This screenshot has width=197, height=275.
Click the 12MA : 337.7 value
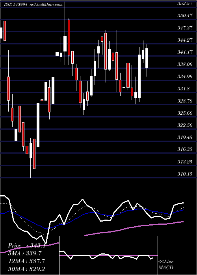[x=26, y=261]
